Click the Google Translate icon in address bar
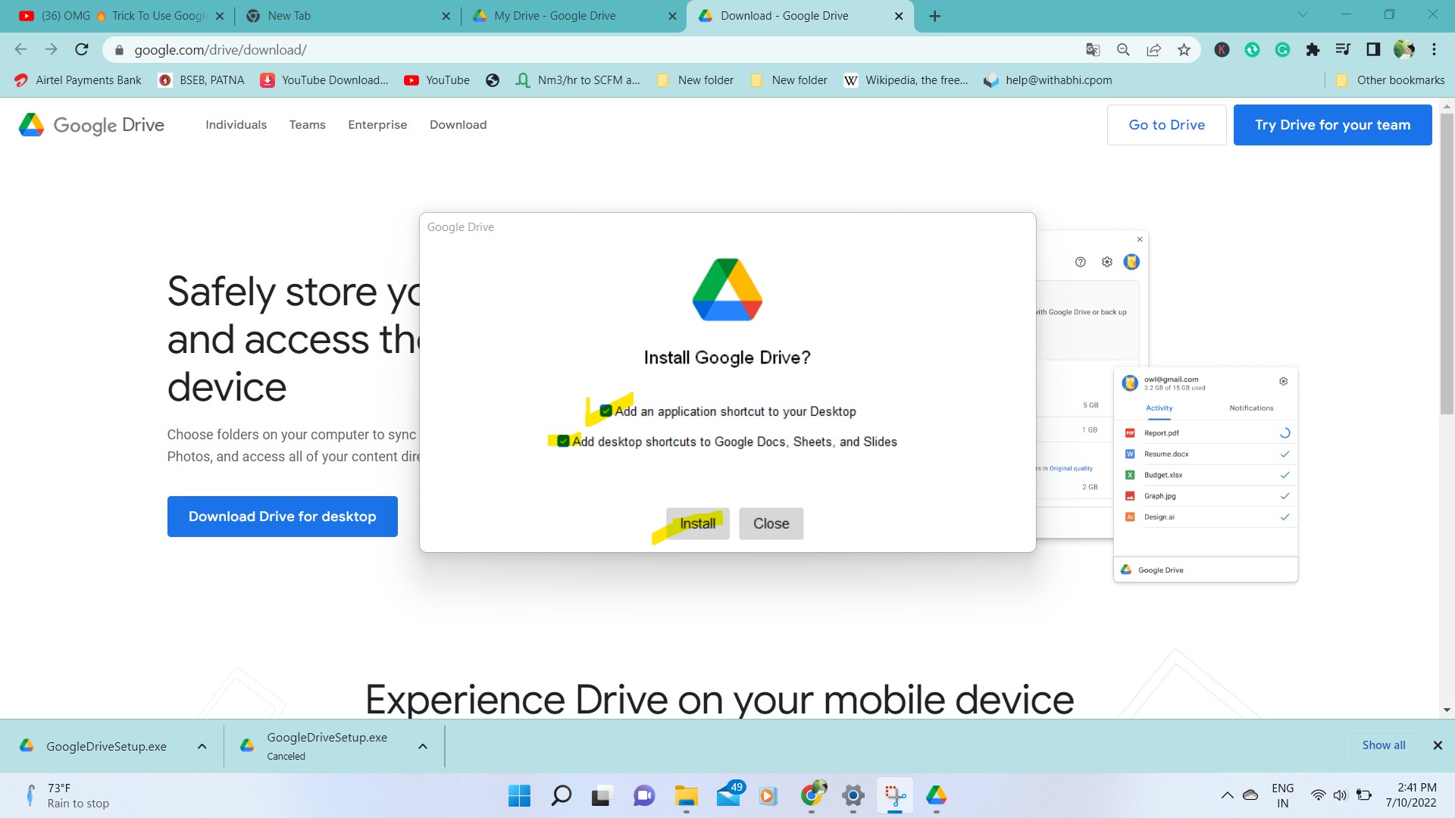This screenshot has width=1455, height=818. pos(1092,50)
